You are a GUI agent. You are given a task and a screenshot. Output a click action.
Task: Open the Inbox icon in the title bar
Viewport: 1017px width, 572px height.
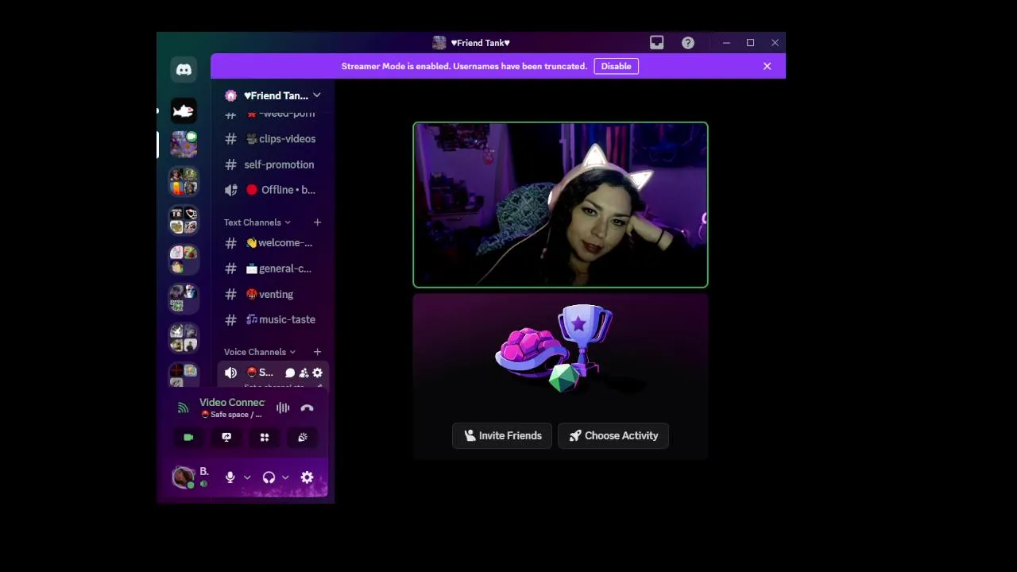click(656, 43)
